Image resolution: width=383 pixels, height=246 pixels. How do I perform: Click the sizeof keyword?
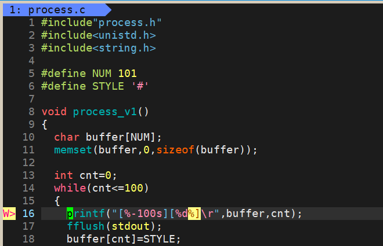pyautogui.click(x=175, y=150)
